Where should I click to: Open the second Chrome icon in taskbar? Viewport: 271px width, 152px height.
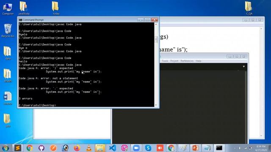(x=171, y=148)
